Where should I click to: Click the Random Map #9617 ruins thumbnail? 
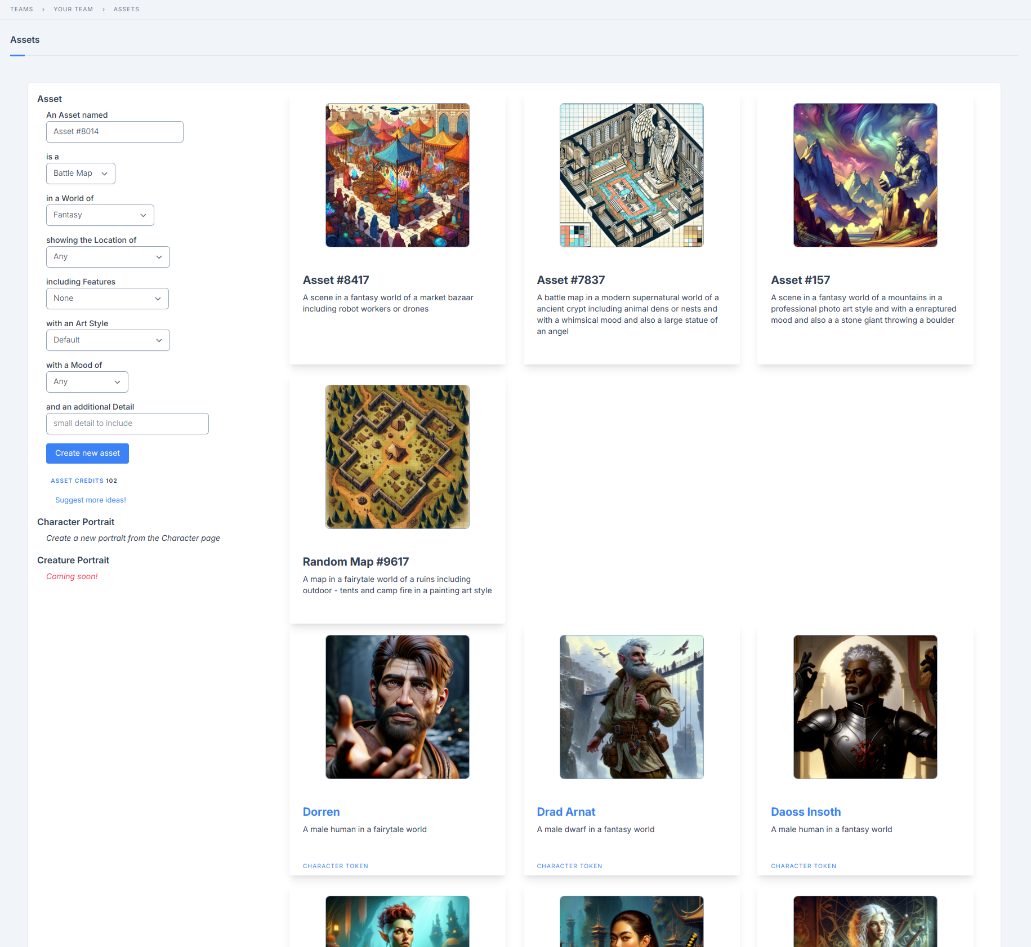click(x=397, y=457)
